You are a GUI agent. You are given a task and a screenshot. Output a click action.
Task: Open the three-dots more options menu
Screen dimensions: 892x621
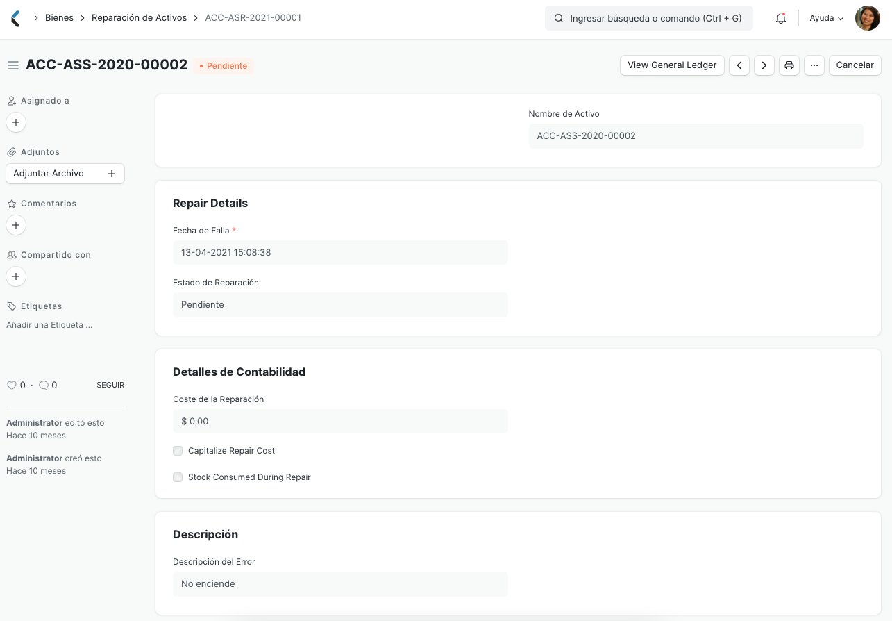[814, 65]
